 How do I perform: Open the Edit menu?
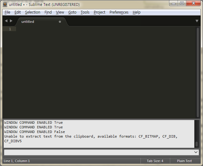tap(17, 12)
